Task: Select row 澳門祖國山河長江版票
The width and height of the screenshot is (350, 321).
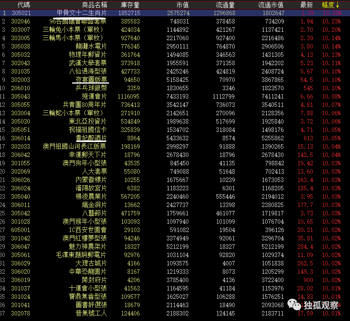Action: tap(175, 147)
